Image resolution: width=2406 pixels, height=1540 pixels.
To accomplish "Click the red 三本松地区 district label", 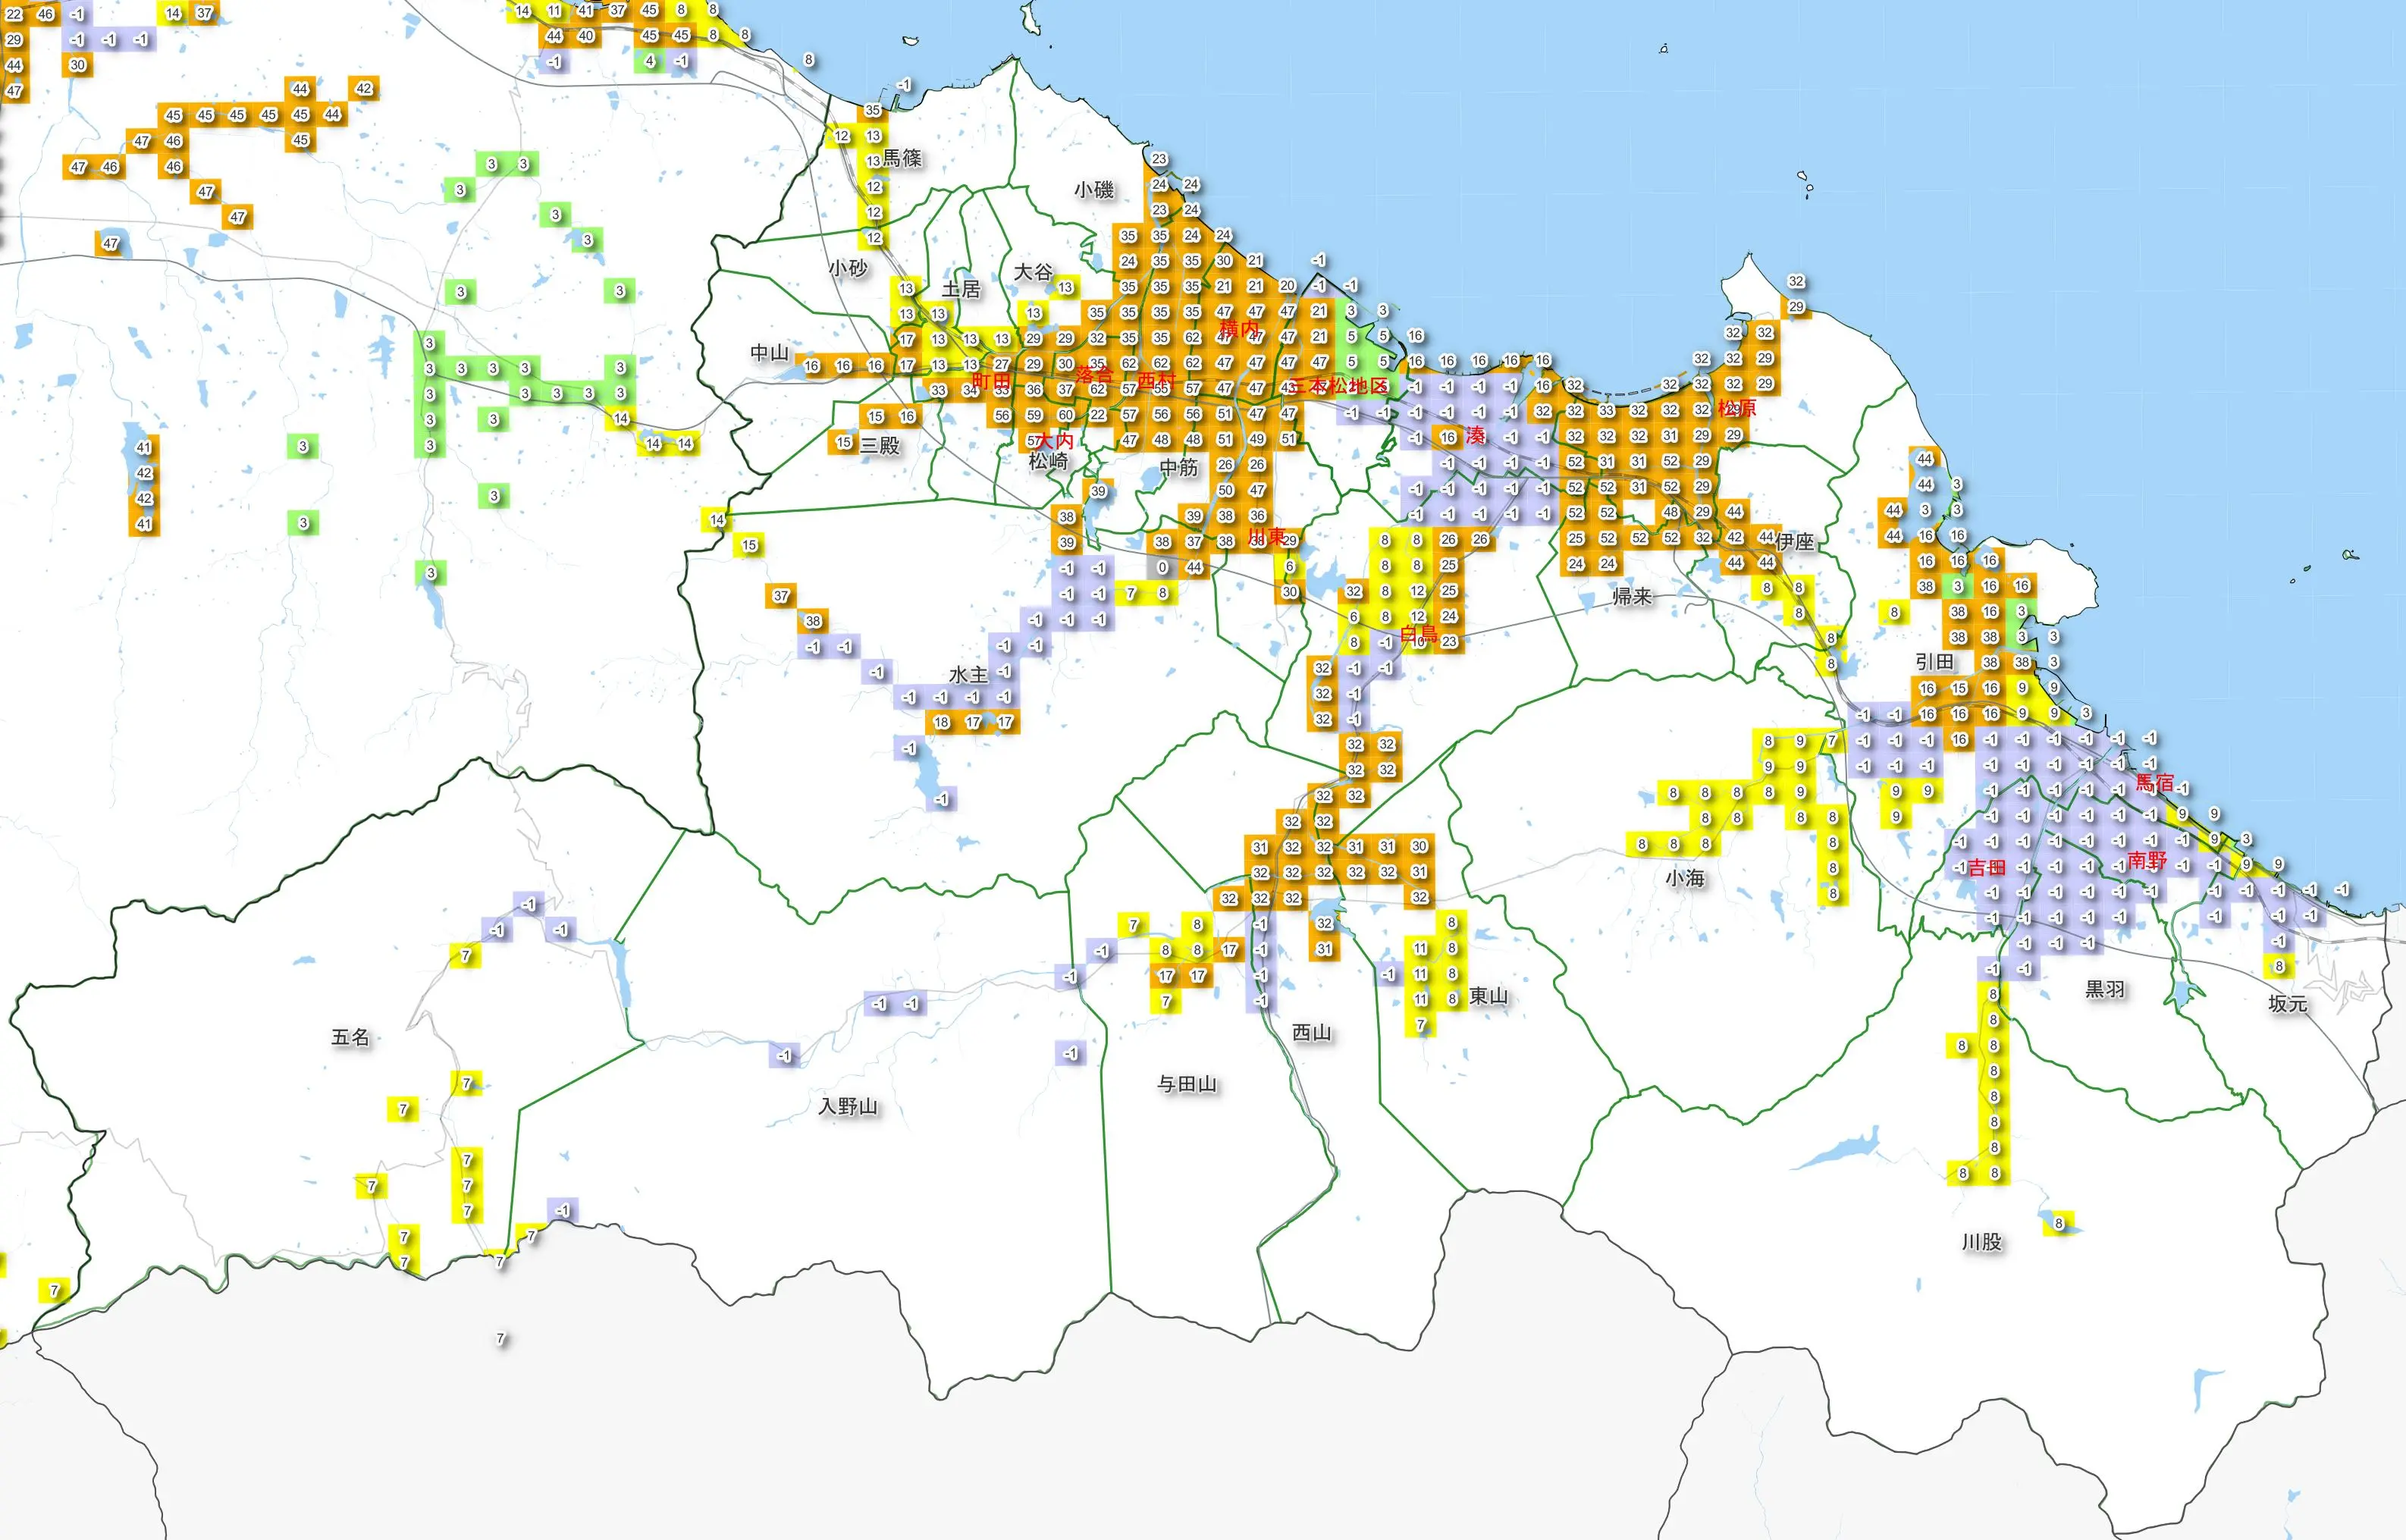I will 1338,386.
